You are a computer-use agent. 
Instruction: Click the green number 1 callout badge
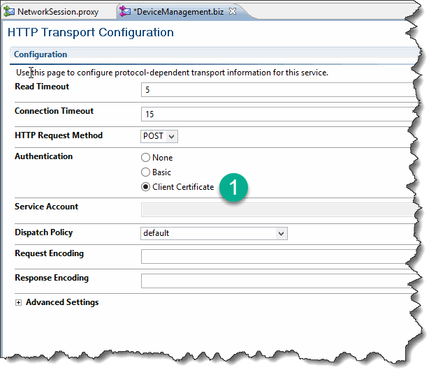tap(233, 187)
